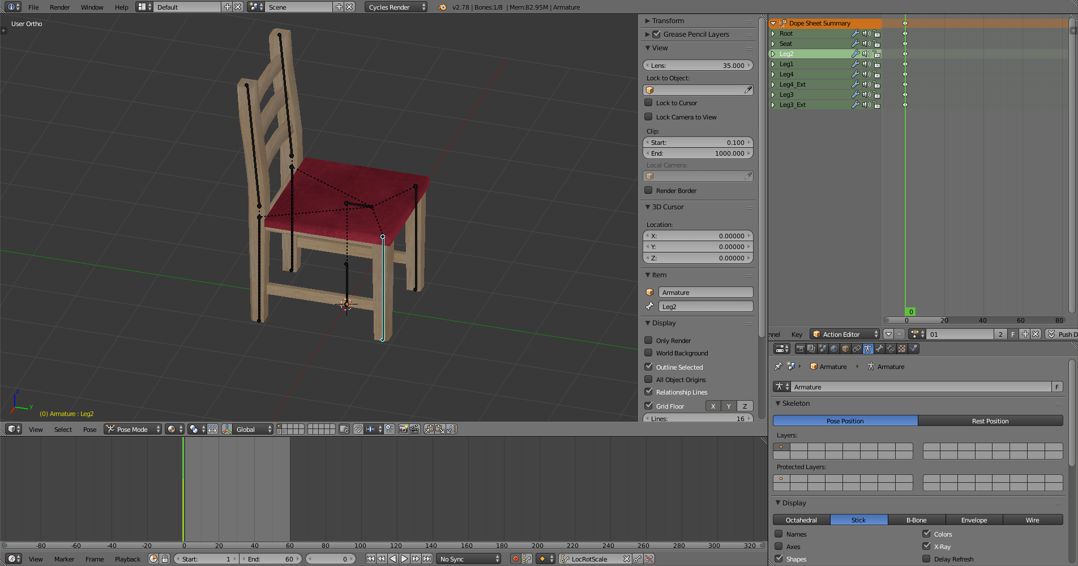
Task: Click the Lens value slider field
Action: point(698,66)
